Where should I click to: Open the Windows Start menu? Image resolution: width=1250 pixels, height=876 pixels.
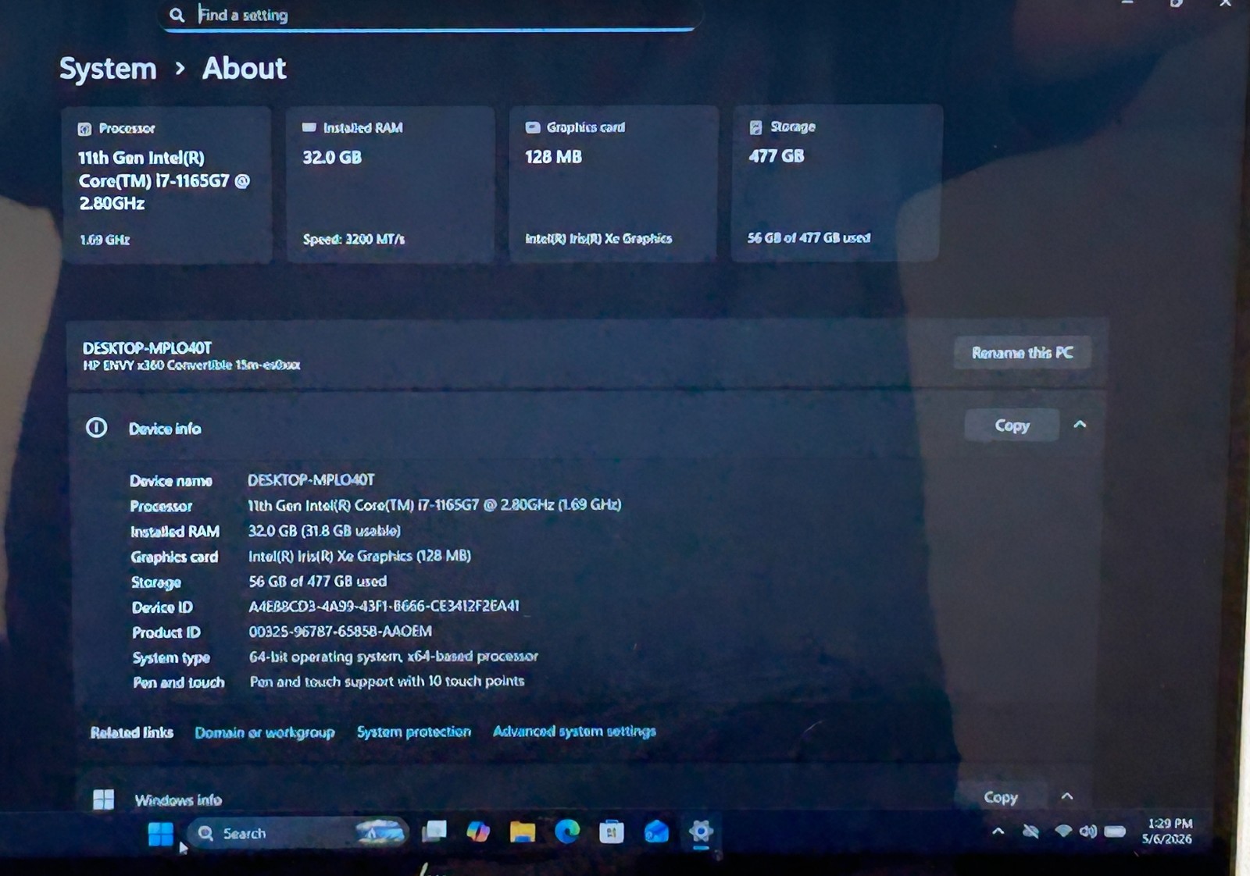tap(161, 834)
